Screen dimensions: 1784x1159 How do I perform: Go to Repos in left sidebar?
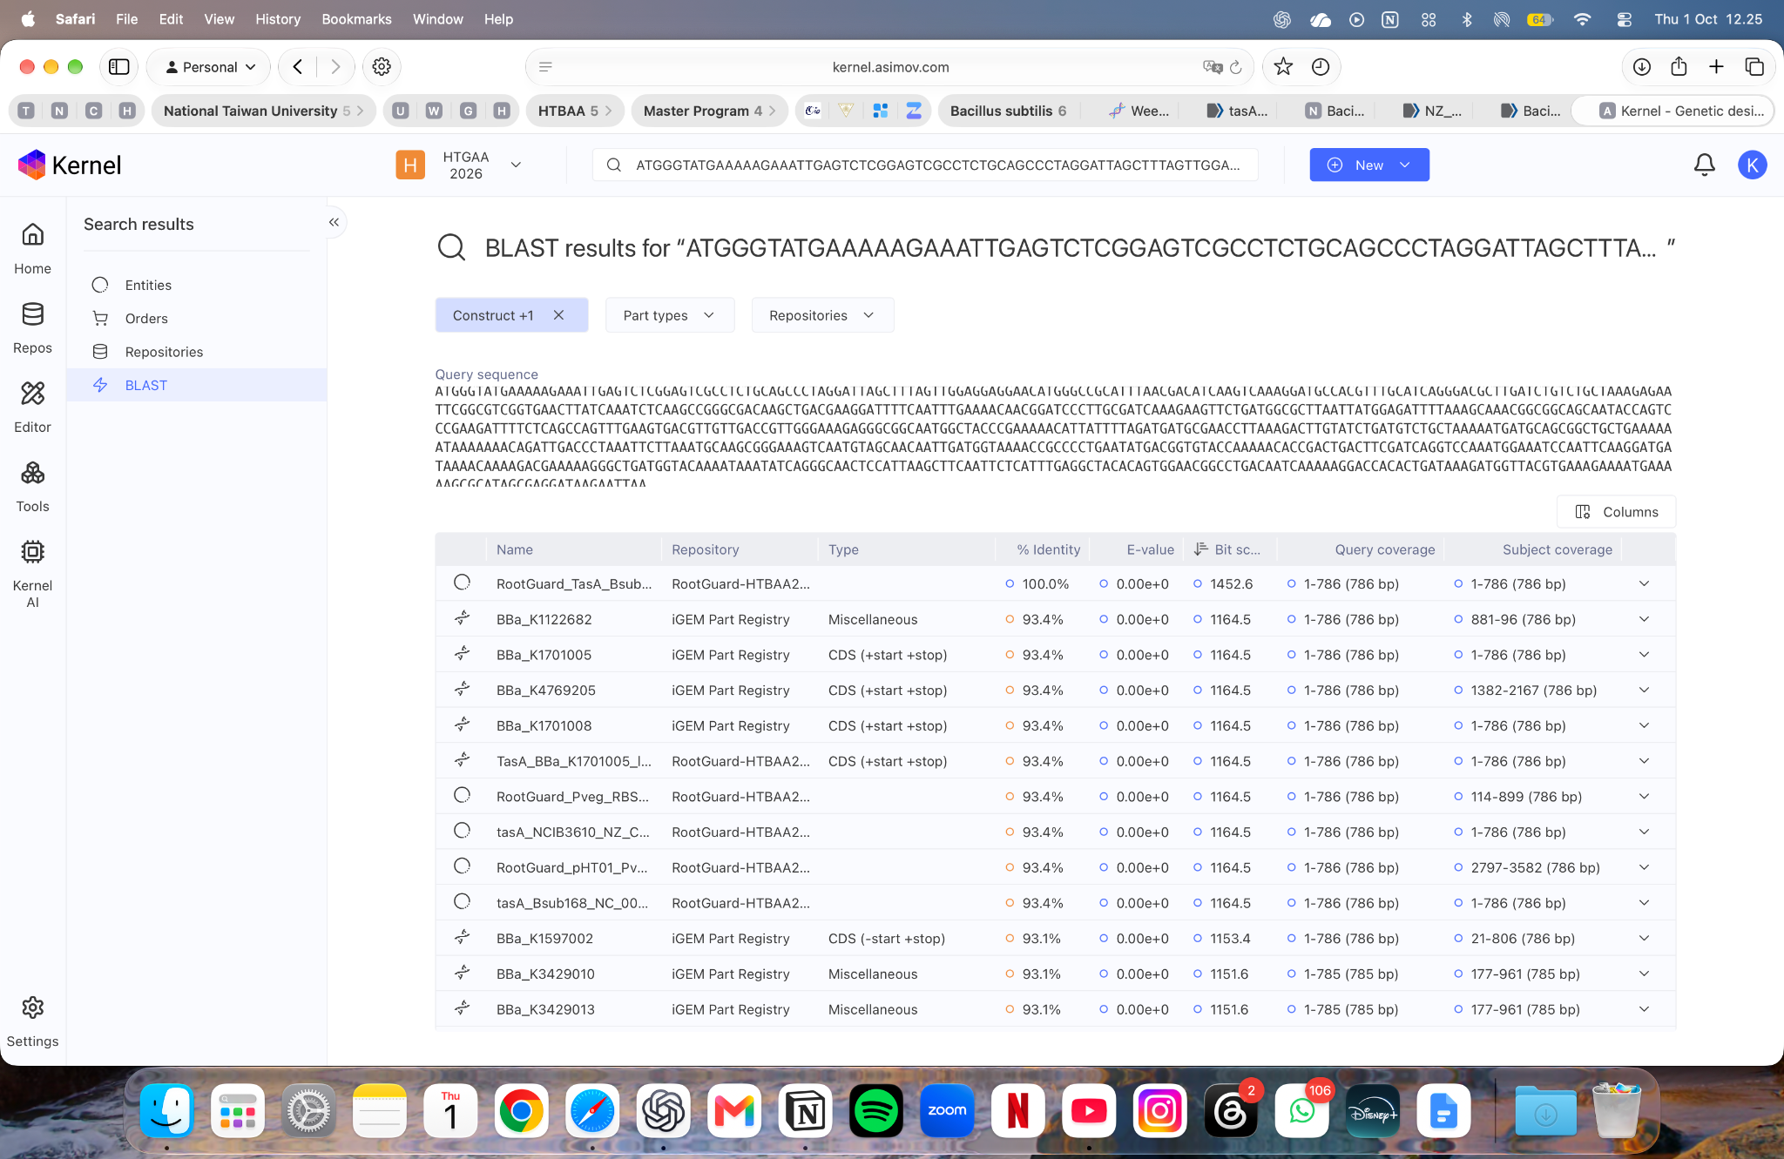[32, 327]
